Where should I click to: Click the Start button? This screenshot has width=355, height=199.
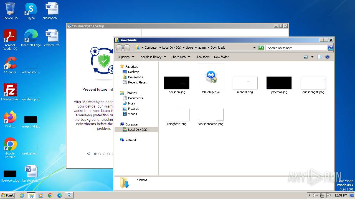(x=8, y=195)
